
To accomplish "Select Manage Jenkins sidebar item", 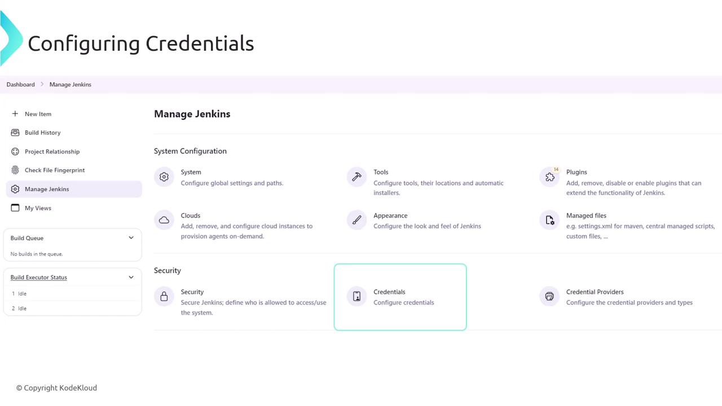I will click(47, 189).
